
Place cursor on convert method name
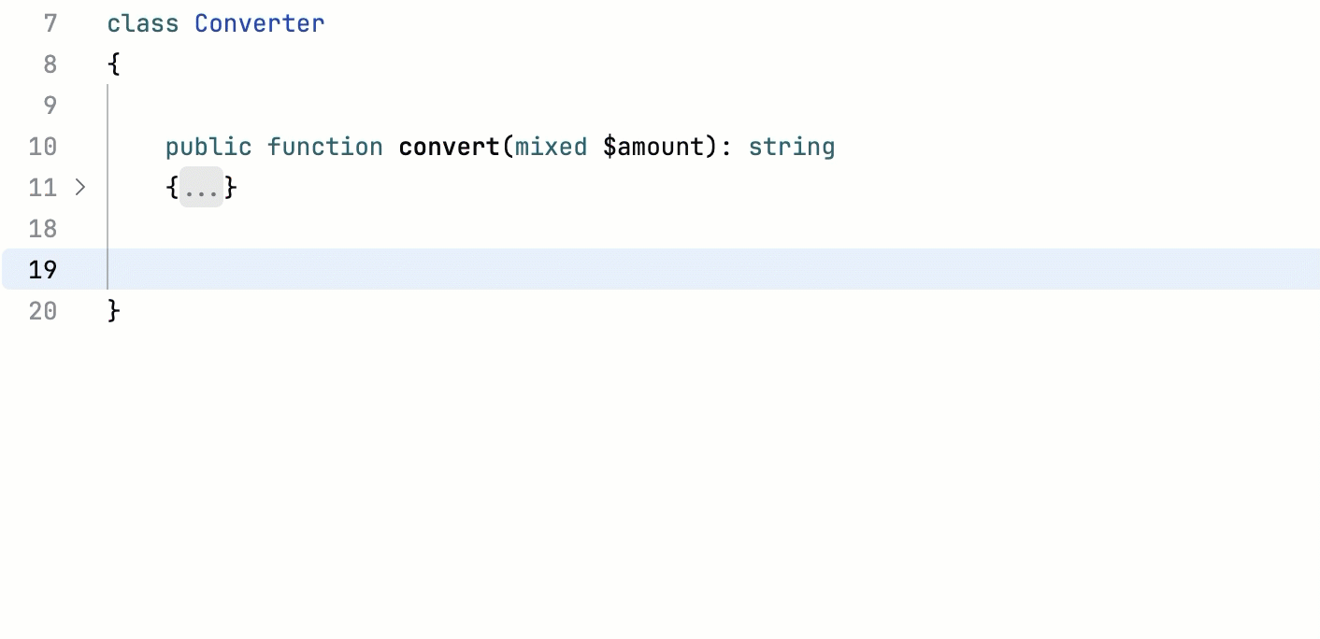point(449,147)
